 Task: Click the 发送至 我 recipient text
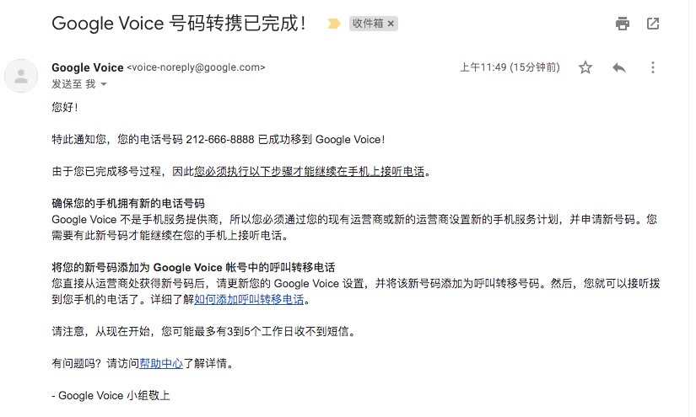click(73, 84)
